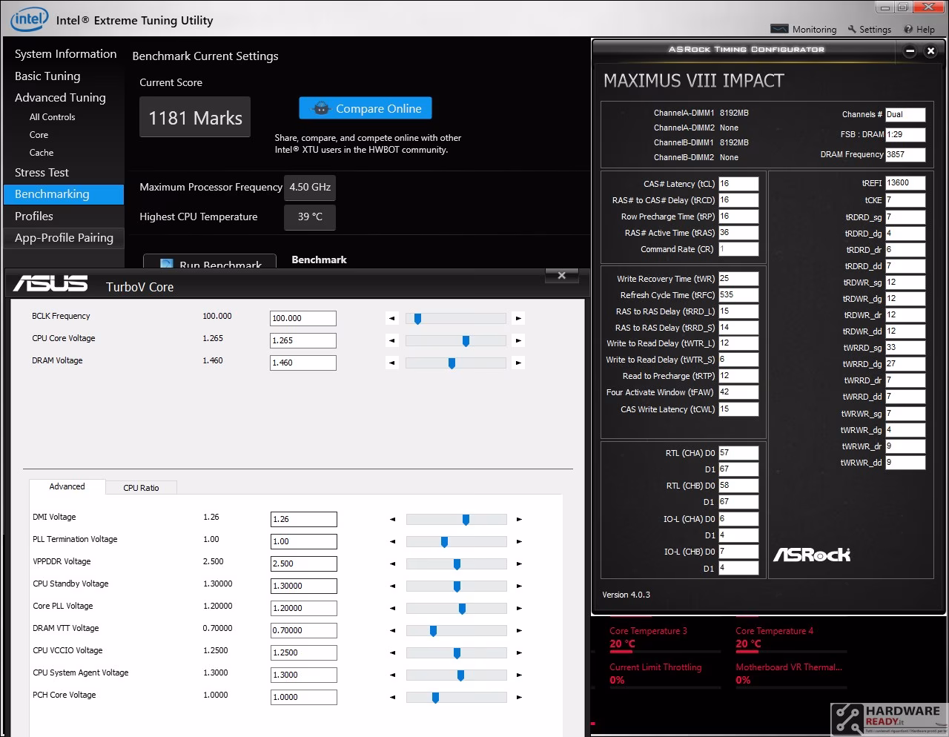Click the CPU VCCIO Voltage slider
The image size is (949, 737).
point(457,652)
